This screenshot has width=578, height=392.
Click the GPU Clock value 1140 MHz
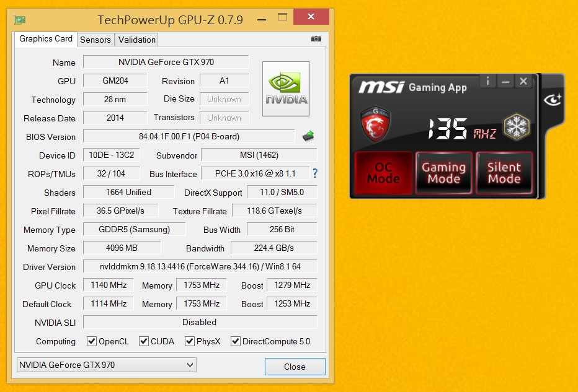[x=109, y=285]
